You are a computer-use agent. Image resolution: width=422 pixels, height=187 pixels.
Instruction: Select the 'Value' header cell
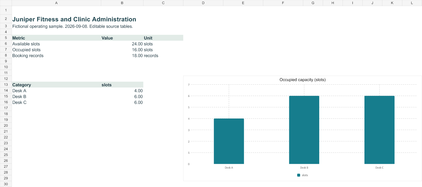pyautogui.click(x=122, y=38)
